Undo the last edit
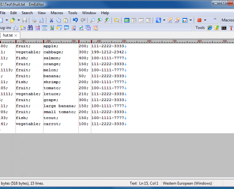The width and height of the screenshot is (234, 189). pos(75,20)
